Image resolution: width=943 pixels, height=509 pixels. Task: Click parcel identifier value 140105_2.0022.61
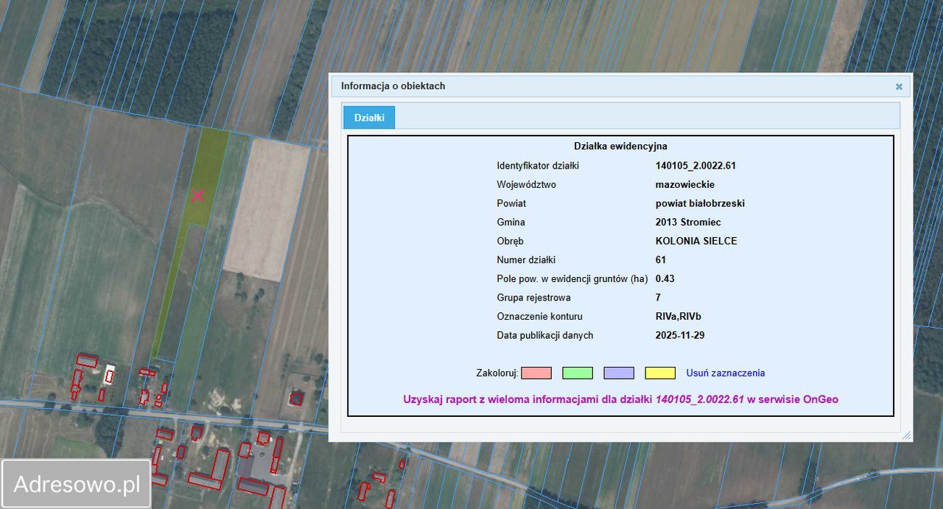click(x=695, y=166)
